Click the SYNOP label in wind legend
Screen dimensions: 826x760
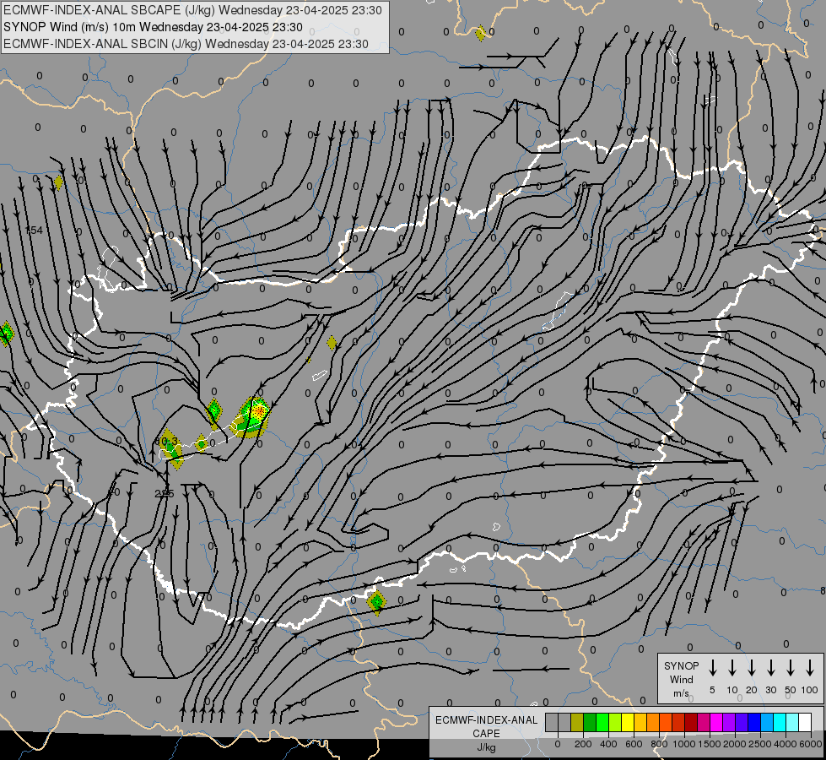(681, 665)
